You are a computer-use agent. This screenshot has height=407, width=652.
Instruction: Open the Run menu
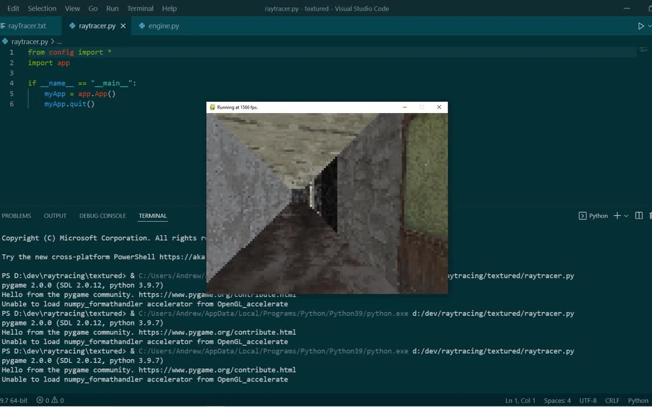112,8
